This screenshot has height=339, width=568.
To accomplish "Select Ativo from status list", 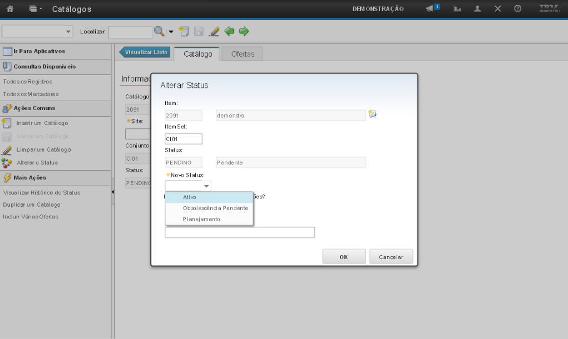I will (190, 197).
